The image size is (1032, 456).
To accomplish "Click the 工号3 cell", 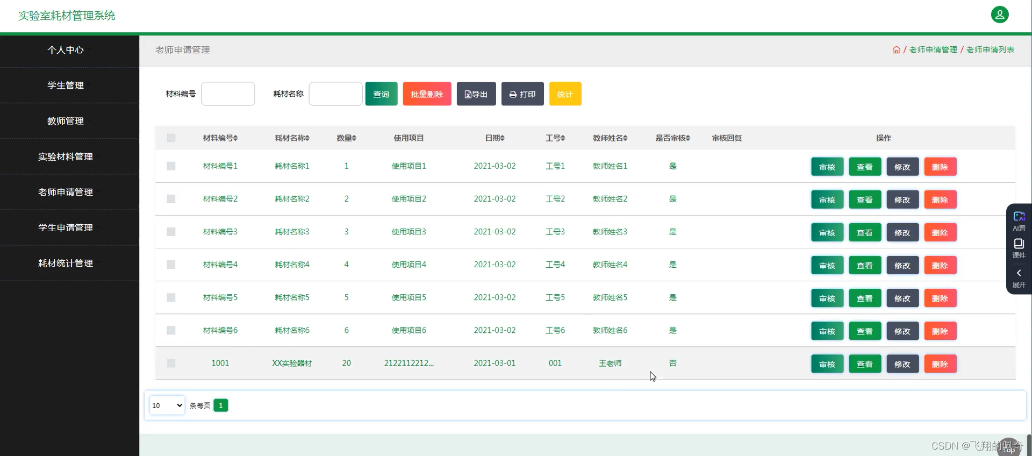I will (555, 232).
